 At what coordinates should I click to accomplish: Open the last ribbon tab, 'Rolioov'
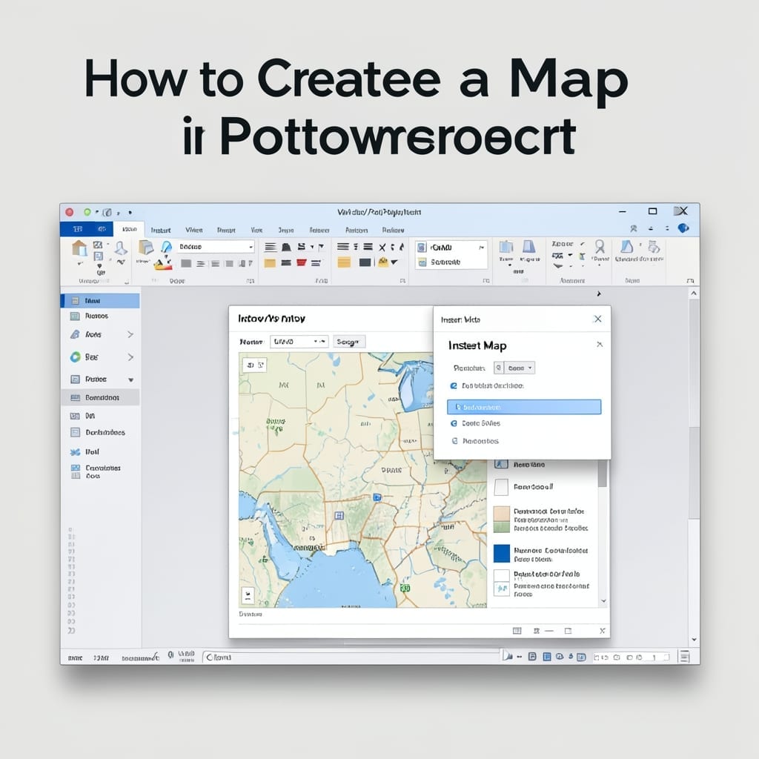393,231
